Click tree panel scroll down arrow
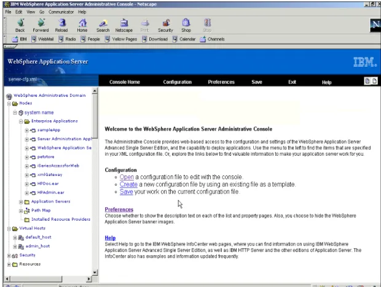This screenshot has width=381, height=287. click(95, 272)
